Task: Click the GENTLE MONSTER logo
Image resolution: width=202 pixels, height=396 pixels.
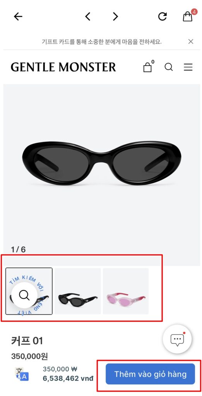Action: [63, 67]
